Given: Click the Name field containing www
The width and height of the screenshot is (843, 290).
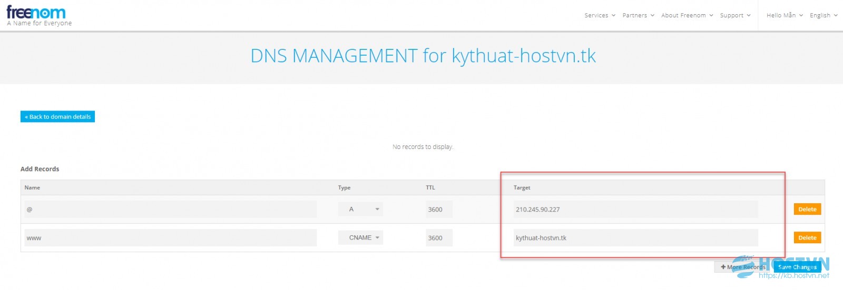Looking at the screenshot, I should point(170,238).
